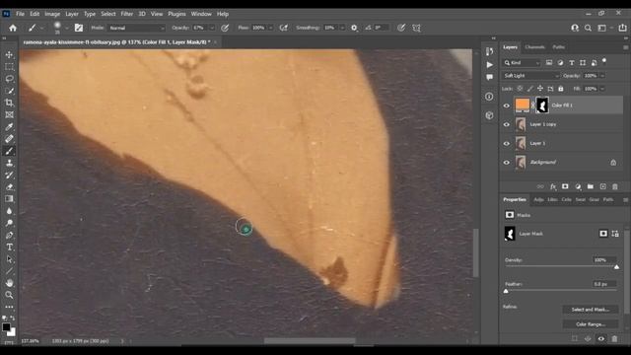The height and width of the screenshot is (355, 631).
Task: Click the Home icon in options bar
Action: click(13, 28)
